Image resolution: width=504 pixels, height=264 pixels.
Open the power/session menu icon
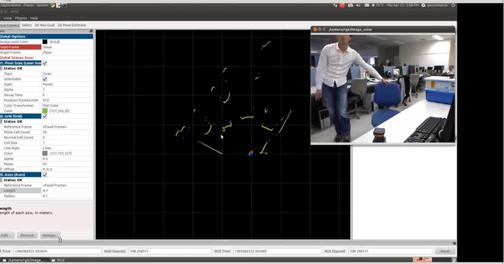coord(453,5)
